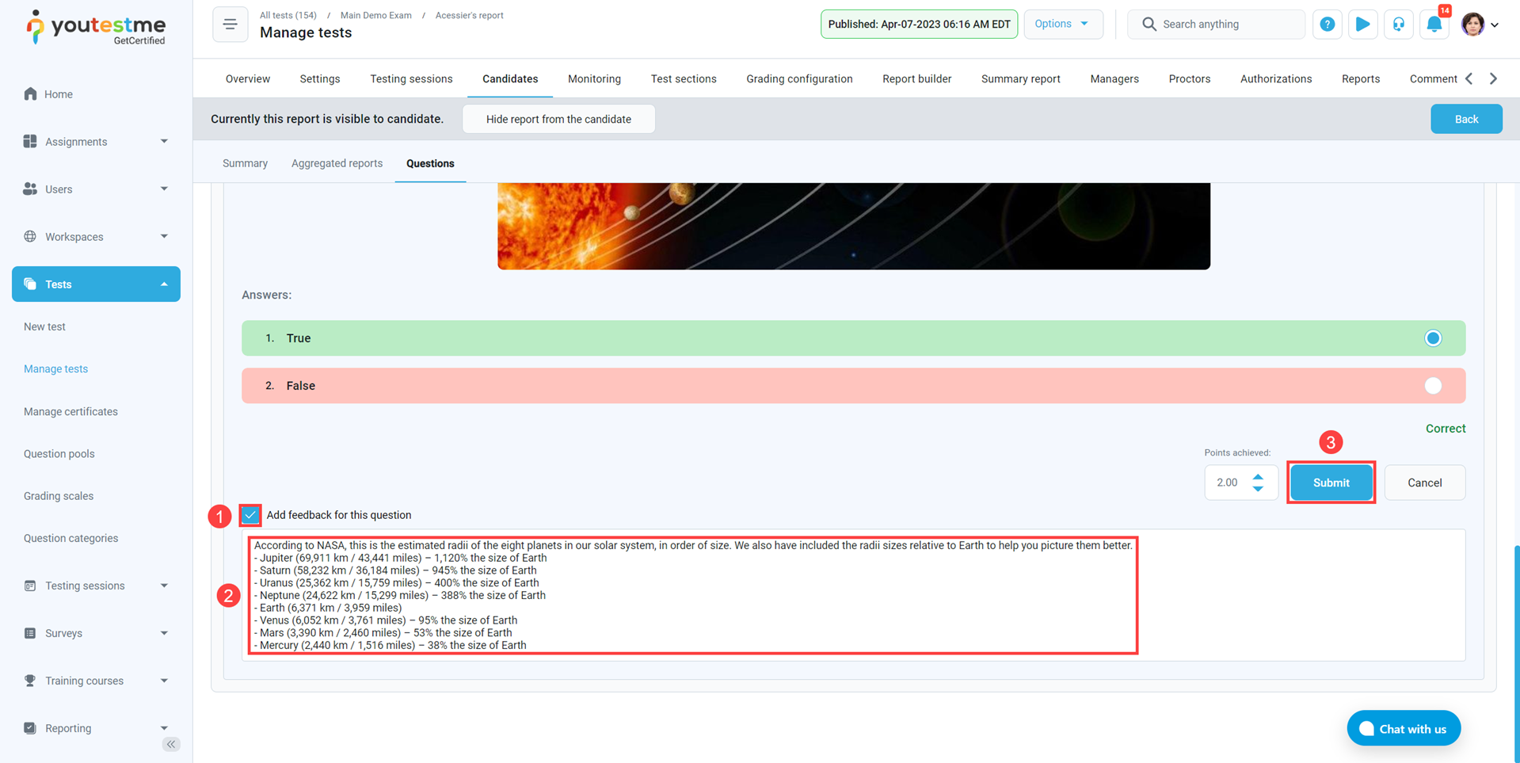1520x763 pixels.
Task: Expand the Reporting menu arrow
Action: tap(164, 728)
